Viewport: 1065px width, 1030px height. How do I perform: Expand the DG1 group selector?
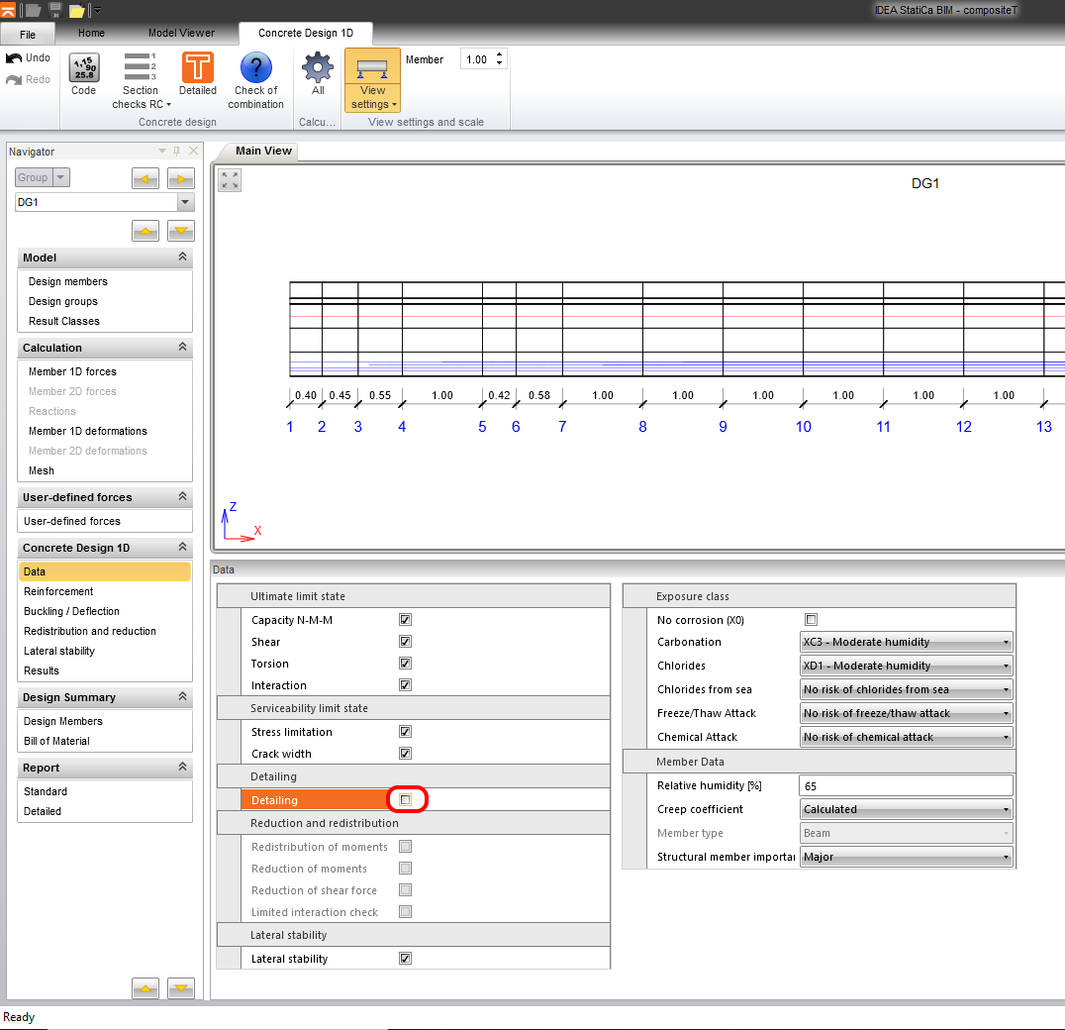pyautogui.click(x=184, y=201)
